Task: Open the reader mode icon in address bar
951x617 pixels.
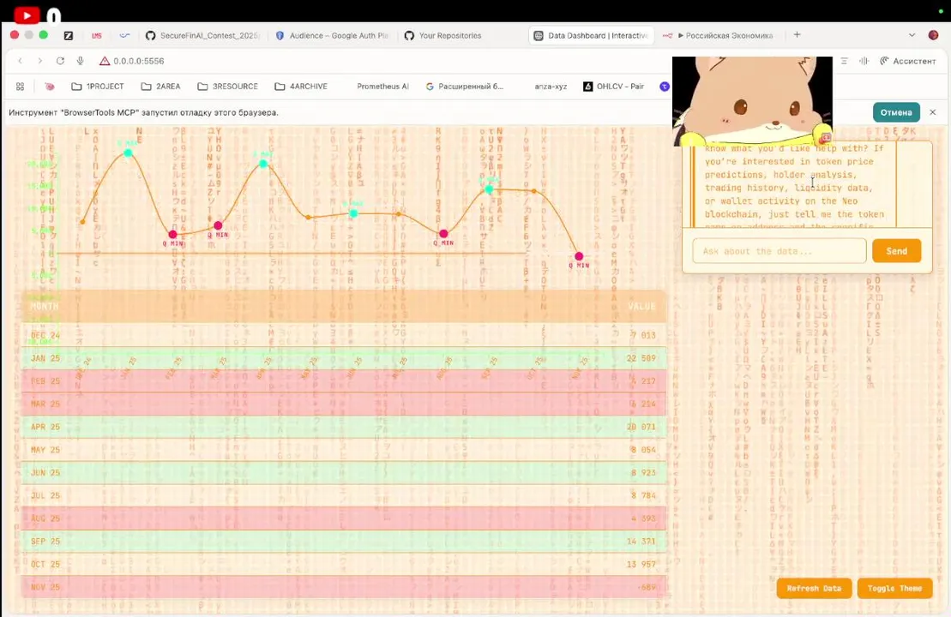Action: pos(844,61)
